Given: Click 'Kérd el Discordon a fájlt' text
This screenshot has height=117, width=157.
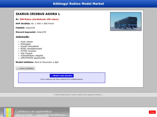Looking at the screenshot, I should pyautogui.click(x=47, y=62).
